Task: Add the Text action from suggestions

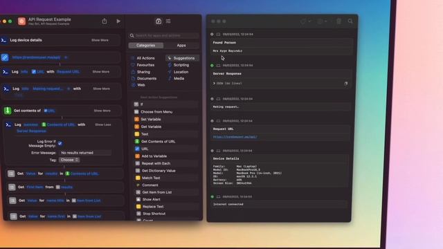Action: click(166, 134)
